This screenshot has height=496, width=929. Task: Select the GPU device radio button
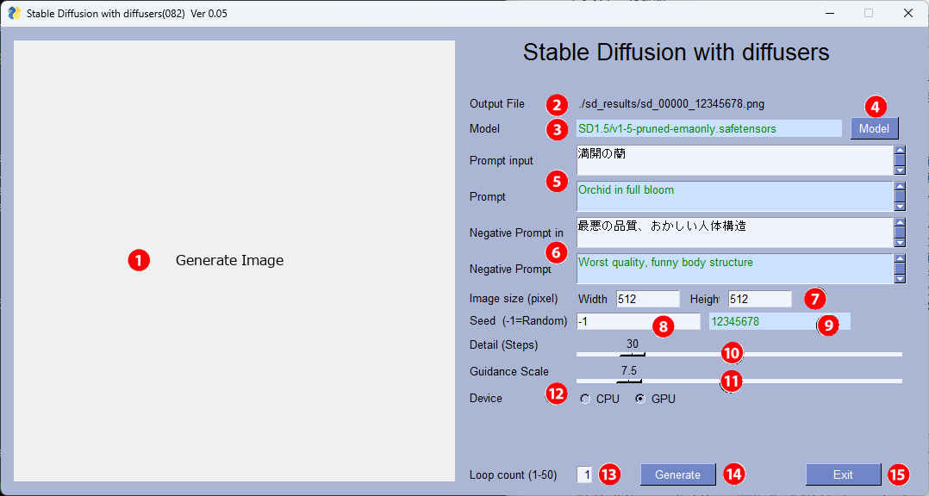tap(640, 399)
